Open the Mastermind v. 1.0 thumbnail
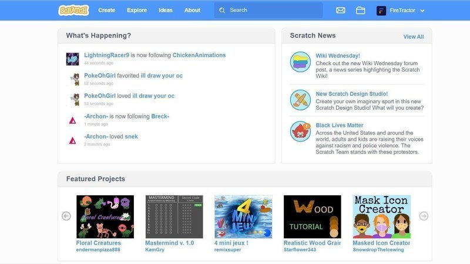470x264 pixels. 174,216
